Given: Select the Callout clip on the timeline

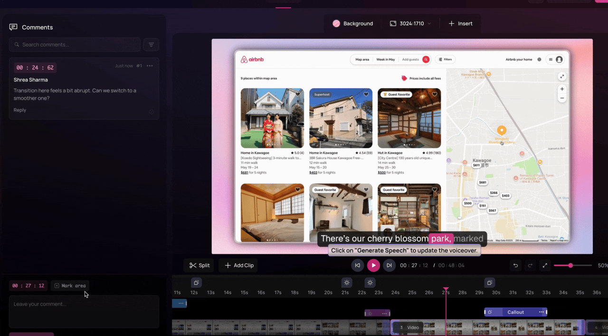Looking at the screenshot, I should [515, 312].
